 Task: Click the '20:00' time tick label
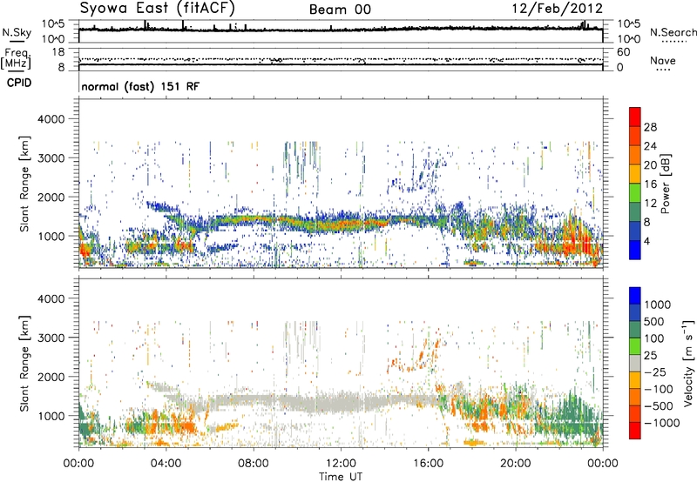tap(516, 464)
